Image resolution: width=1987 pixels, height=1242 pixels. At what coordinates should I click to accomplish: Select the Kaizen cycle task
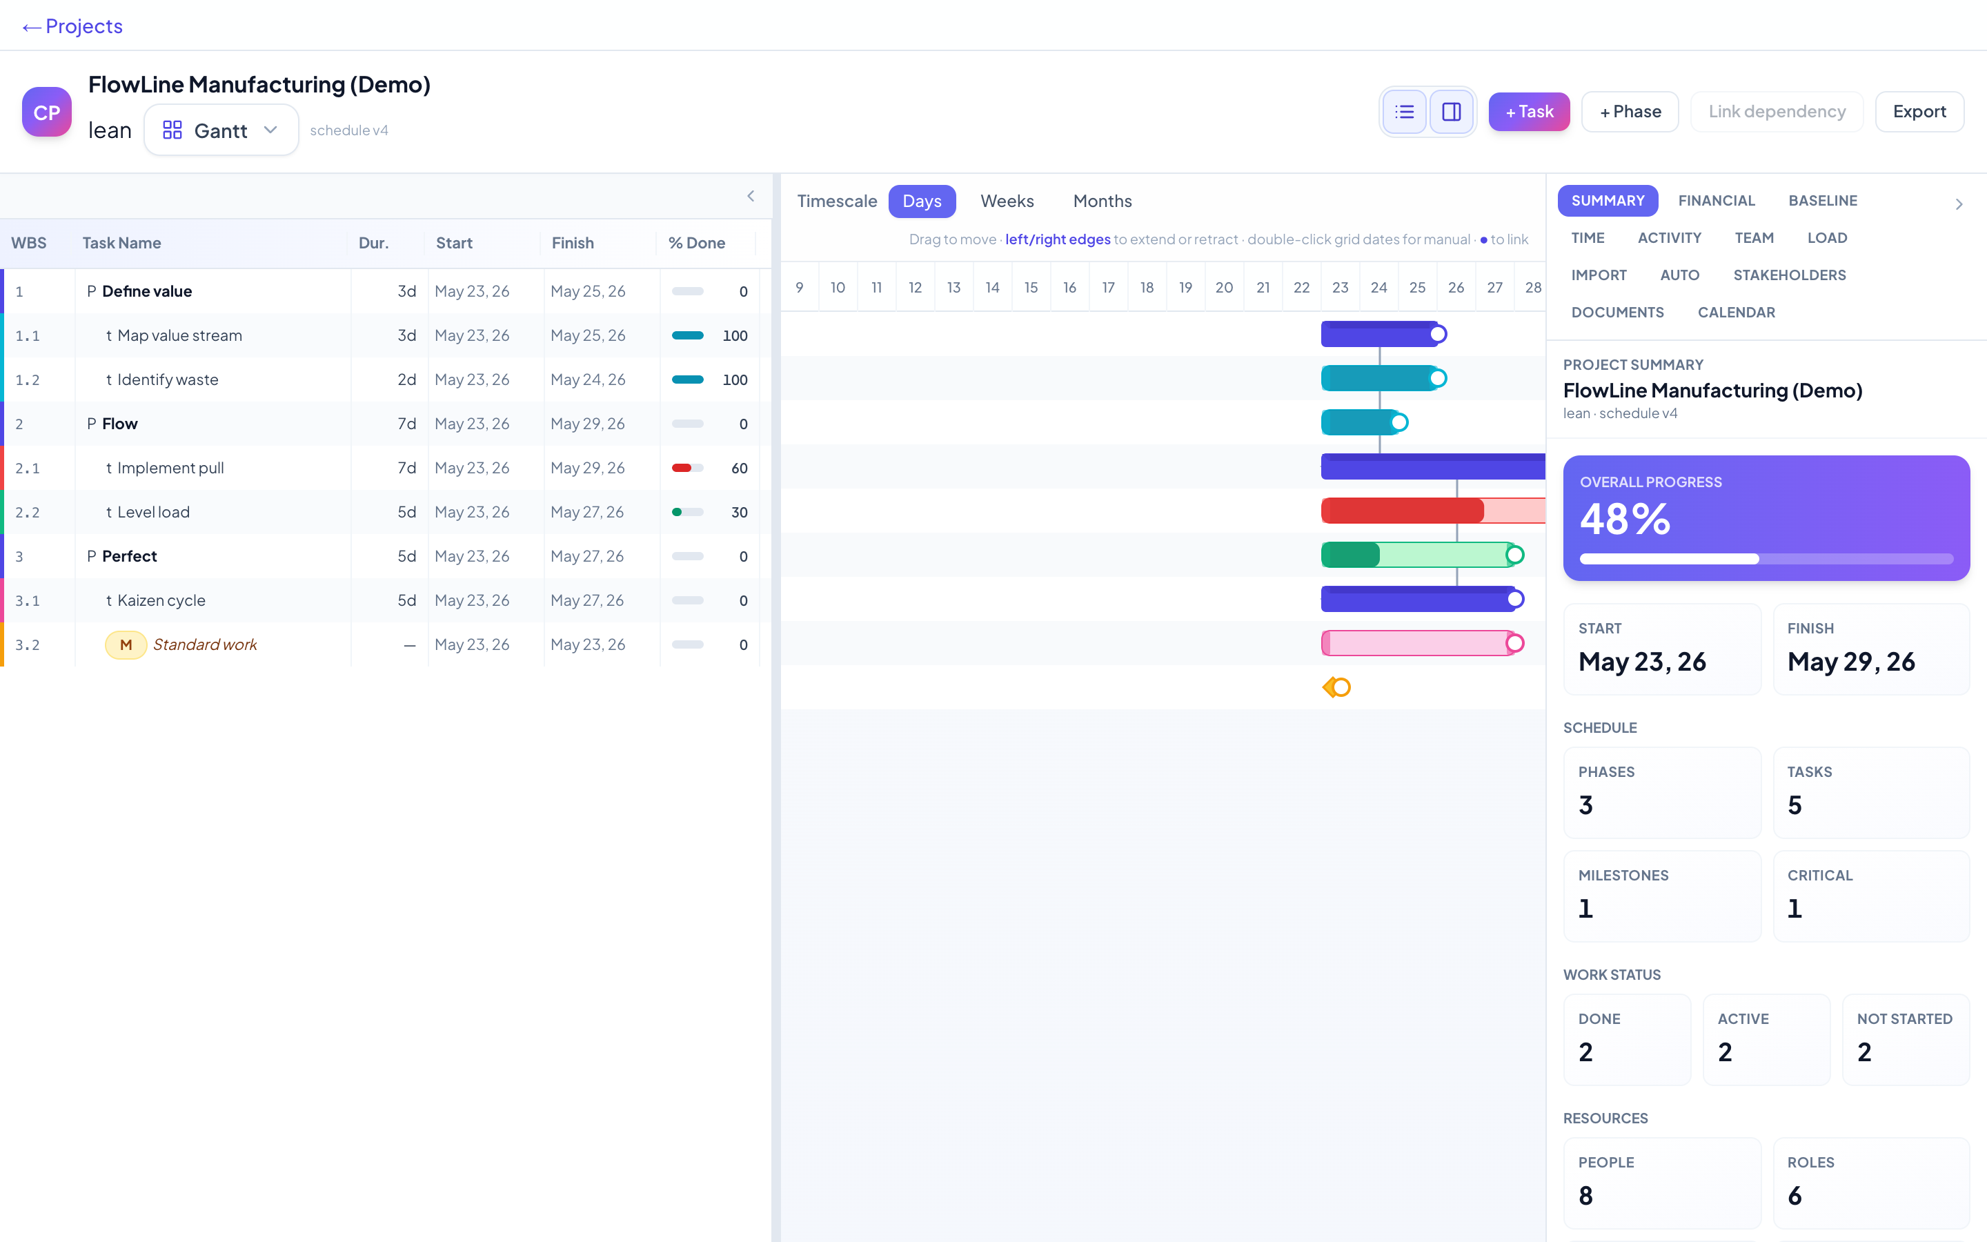161,600
